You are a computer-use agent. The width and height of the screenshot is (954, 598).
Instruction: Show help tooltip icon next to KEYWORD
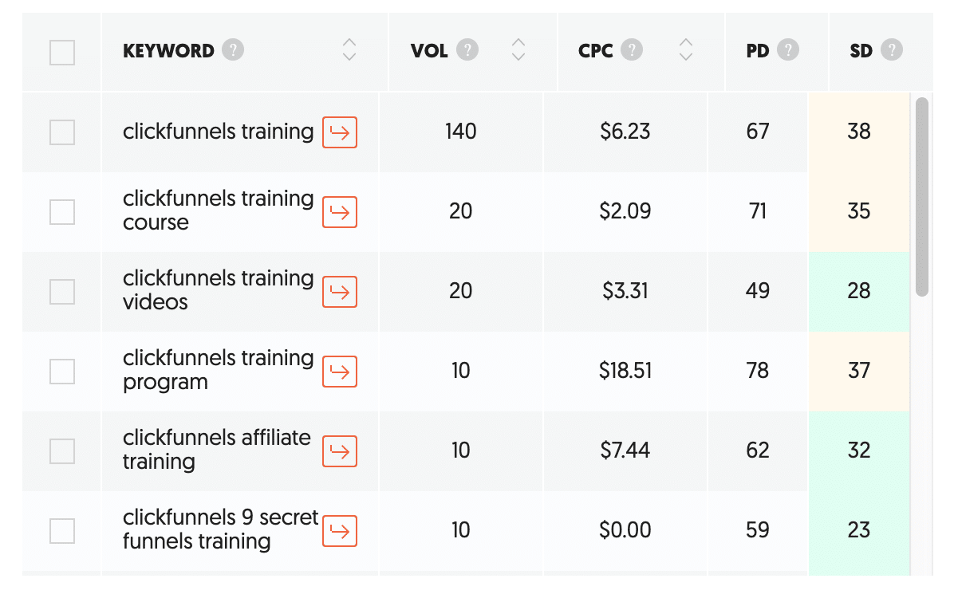point(233,50)
